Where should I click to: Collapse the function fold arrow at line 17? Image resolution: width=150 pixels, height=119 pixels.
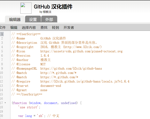(5, 103)
